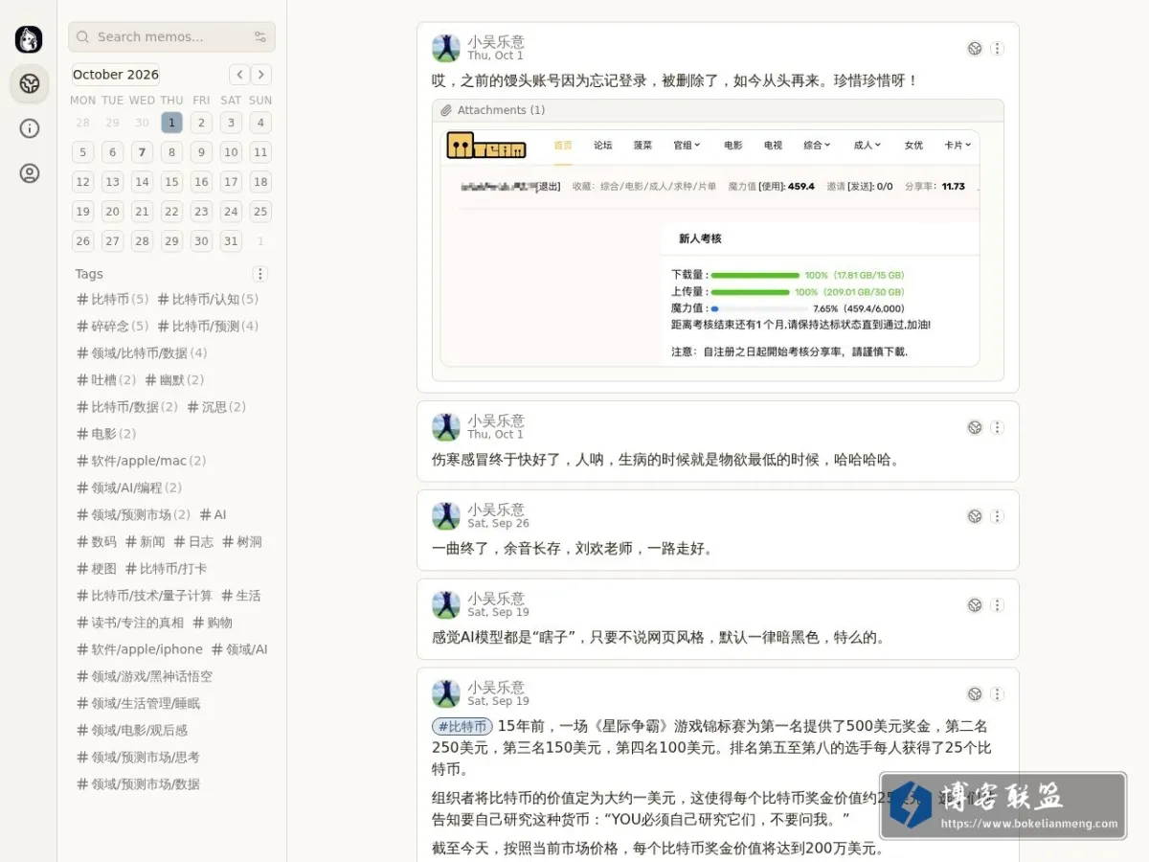Open the Sat, Sep 26 memo date link
This screenshot has width=1149, height=862.
tap(498, 524)
